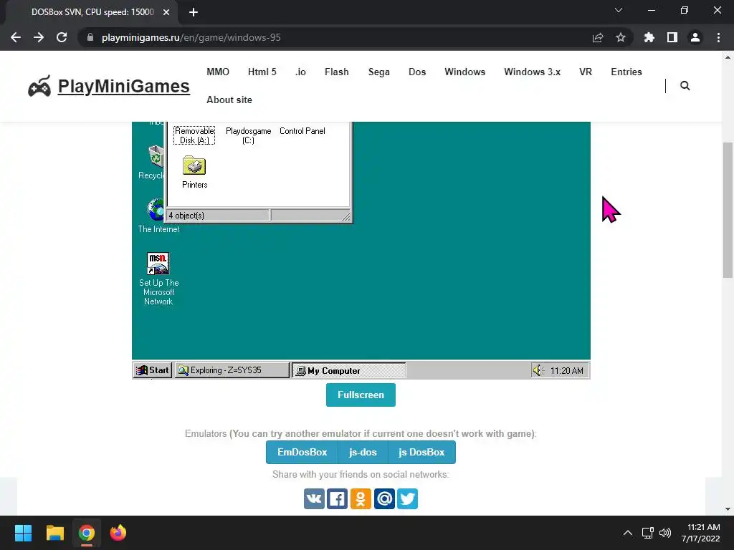Open the Entries menu item

pyautogui.click(x=626, y=72)
